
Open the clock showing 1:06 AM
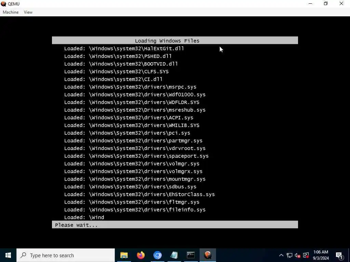click(x=321, y=255)
